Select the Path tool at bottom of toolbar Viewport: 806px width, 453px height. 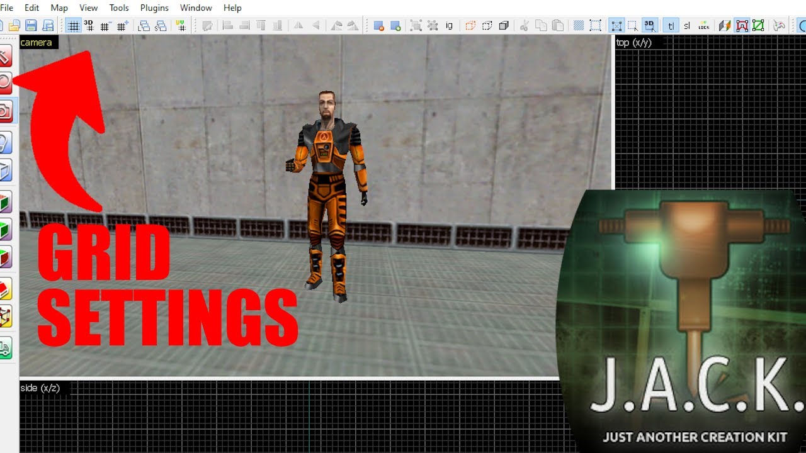pyautogui.click(x=5, y=348)
